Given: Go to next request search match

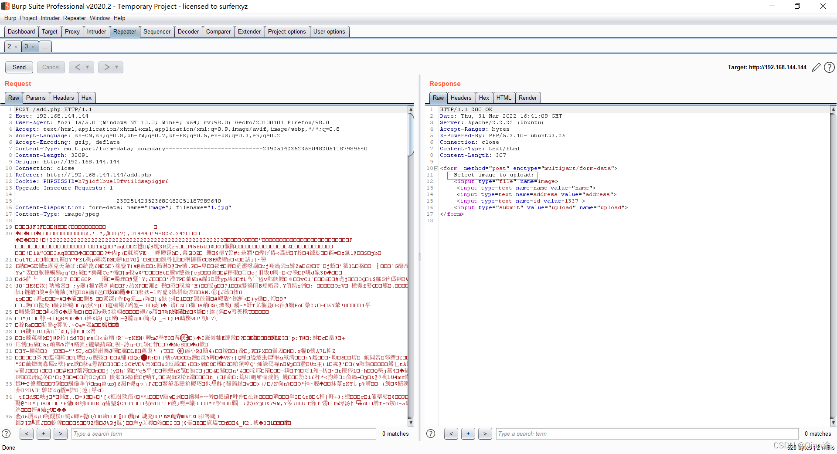Looking at the screenshot, I should tap(61, 434).
